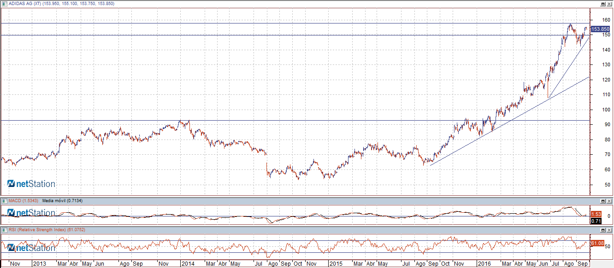The image size is (614, 268).
Task: Click the RSI value tag 61.08
Action: [x=597, y=243]
